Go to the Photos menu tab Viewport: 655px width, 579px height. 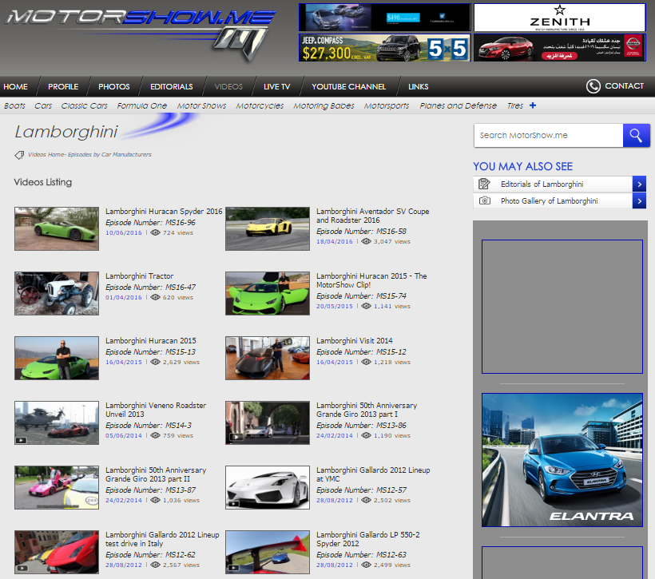coord(113,86)
